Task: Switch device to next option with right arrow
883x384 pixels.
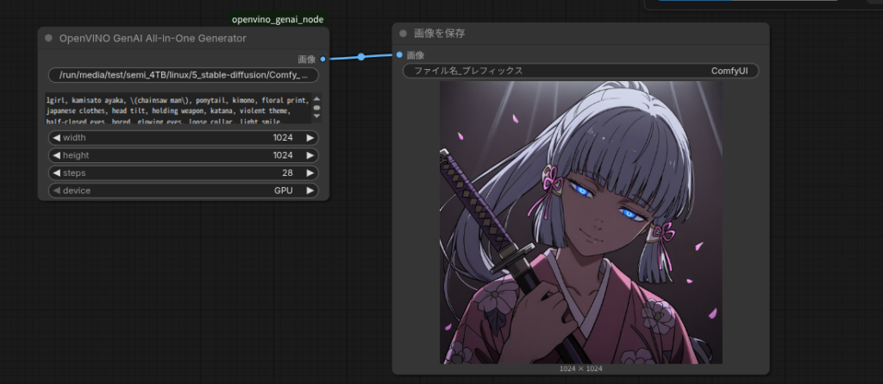Action: (310, 190)
